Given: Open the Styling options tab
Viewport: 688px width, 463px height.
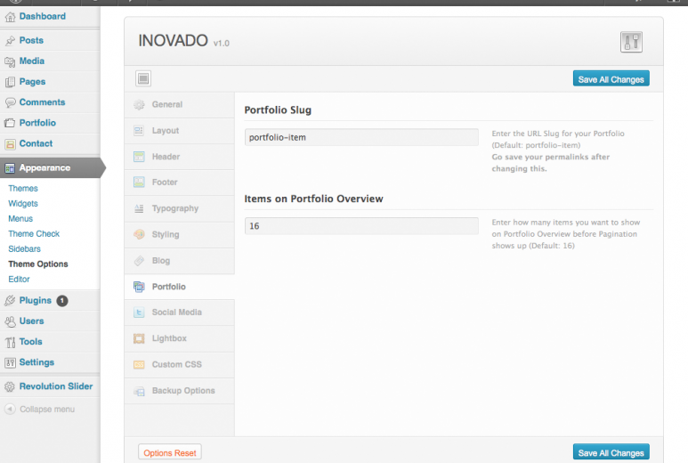Looking at the screenshot, I should 180,234.
